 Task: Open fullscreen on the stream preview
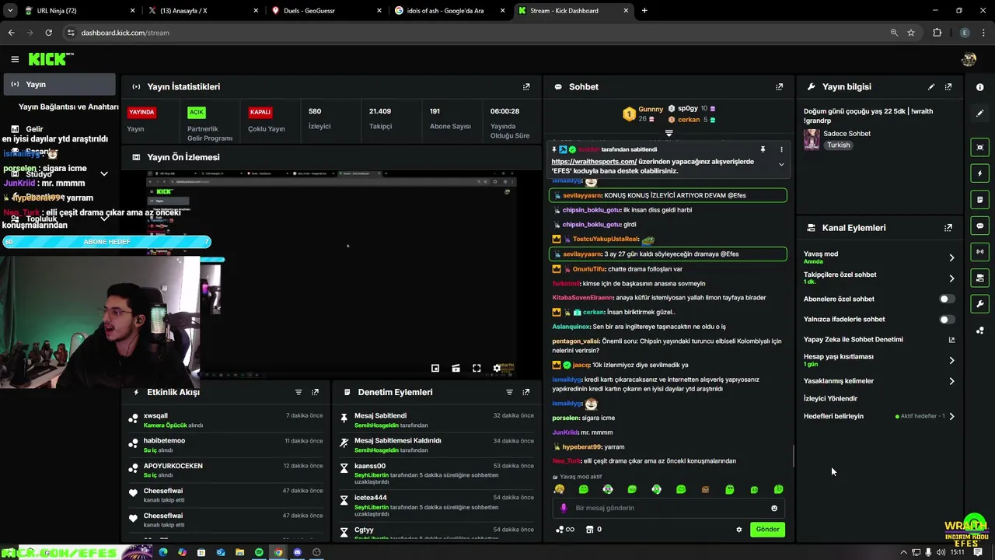pyautogui.click(x=477, y=368)
